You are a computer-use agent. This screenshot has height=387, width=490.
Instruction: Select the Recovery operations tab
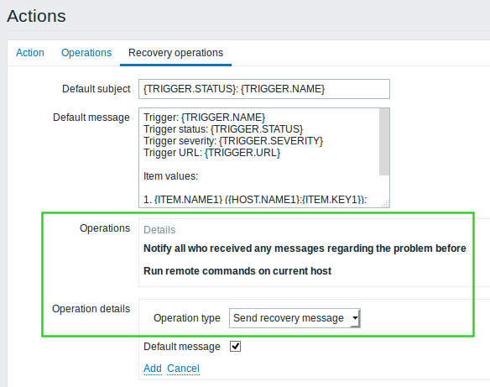(175, 53)
